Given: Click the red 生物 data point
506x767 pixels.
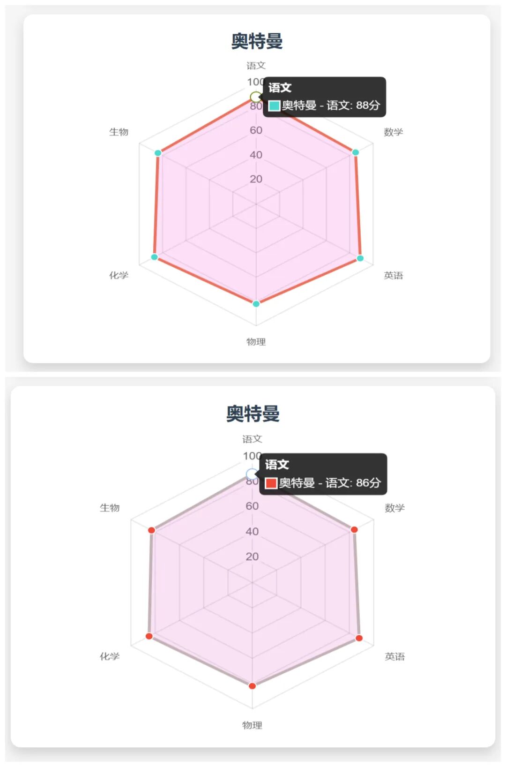Looking at the screenshot, I should click(x=151, y=530).
